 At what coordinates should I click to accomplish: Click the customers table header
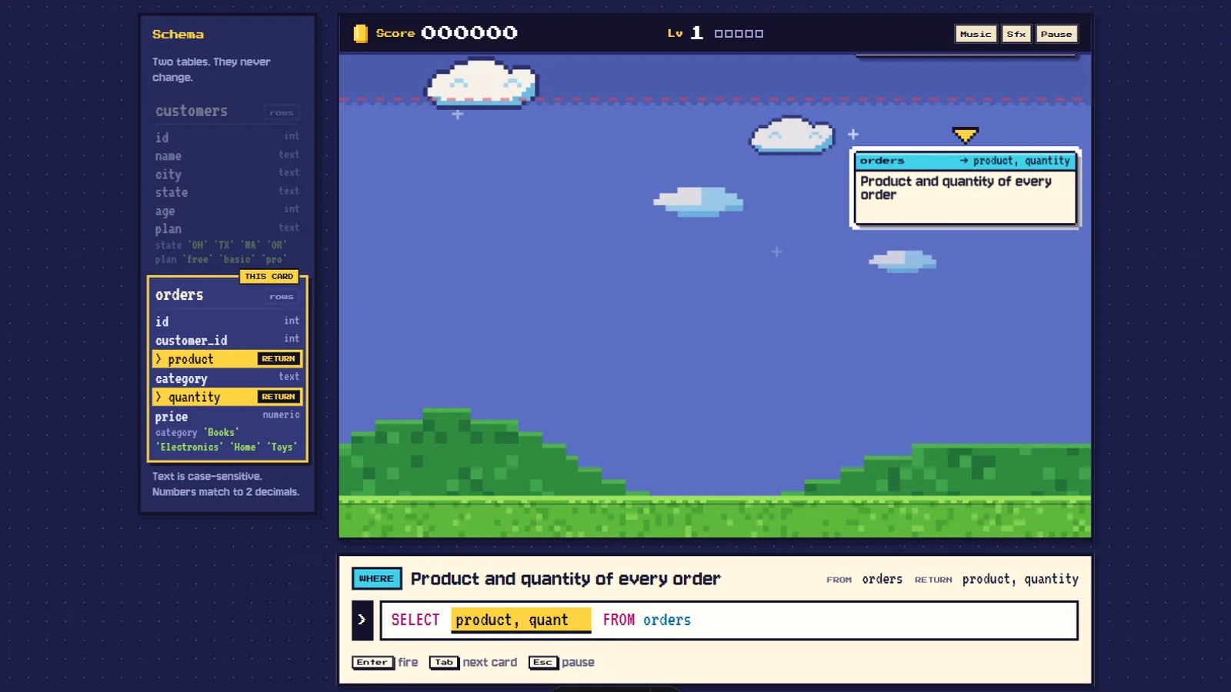tap(192, 111)
